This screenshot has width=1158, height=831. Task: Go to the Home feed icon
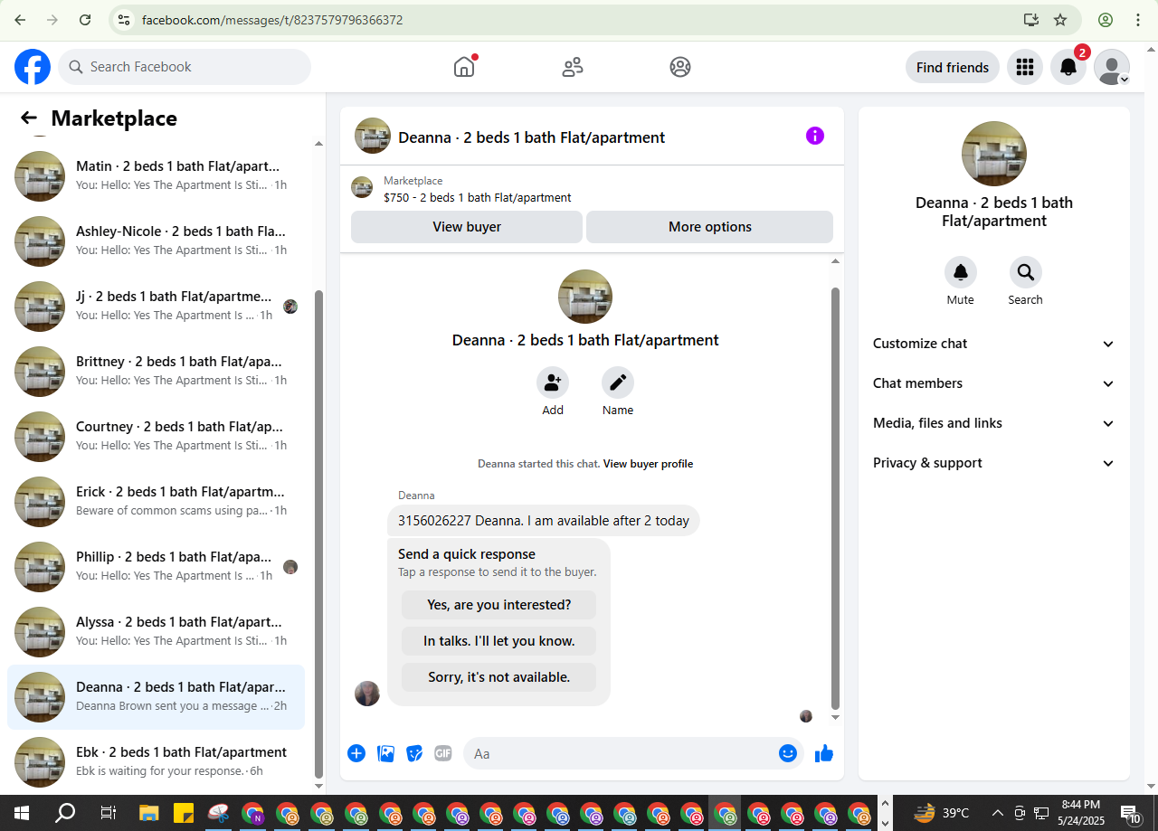pyautogui.click(x=464, y=67)
